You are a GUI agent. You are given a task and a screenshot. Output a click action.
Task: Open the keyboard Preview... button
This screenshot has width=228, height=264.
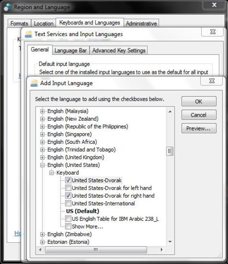click(x=199, y=128)
